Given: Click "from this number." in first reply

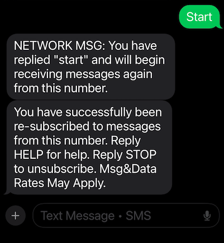Looking at the screenshot, I should coord(61,88).
